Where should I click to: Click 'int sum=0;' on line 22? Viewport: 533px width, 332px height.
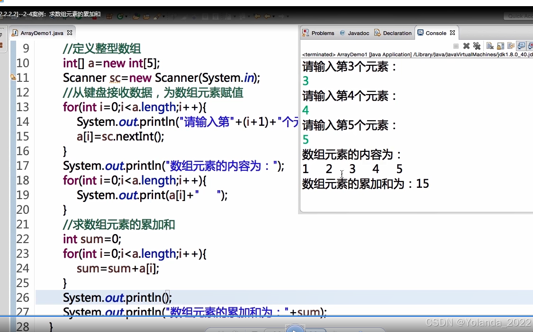click(x=92, y=239)
